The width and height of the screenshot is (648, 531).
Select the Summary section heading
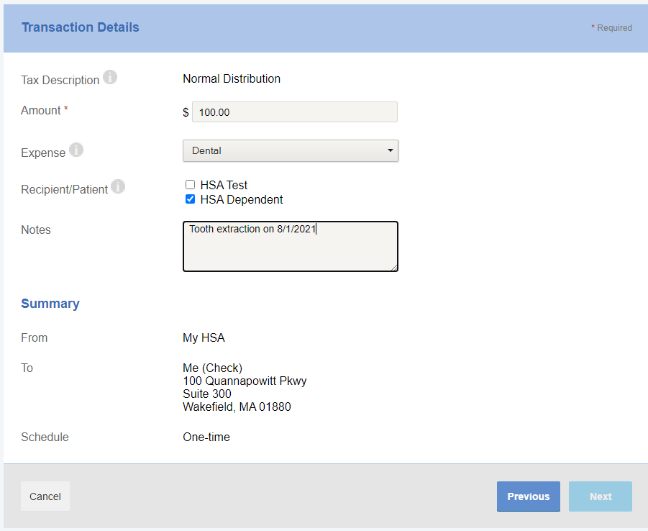(50, 304)
